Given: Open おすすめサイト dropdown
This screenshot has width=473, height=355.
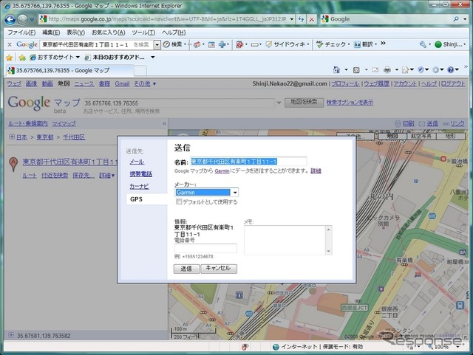Looking at the screenshot, I should tap(78, 57).
